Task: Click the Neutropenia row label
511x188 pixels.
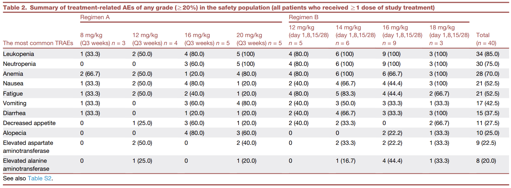Action: tap(19, 64)
